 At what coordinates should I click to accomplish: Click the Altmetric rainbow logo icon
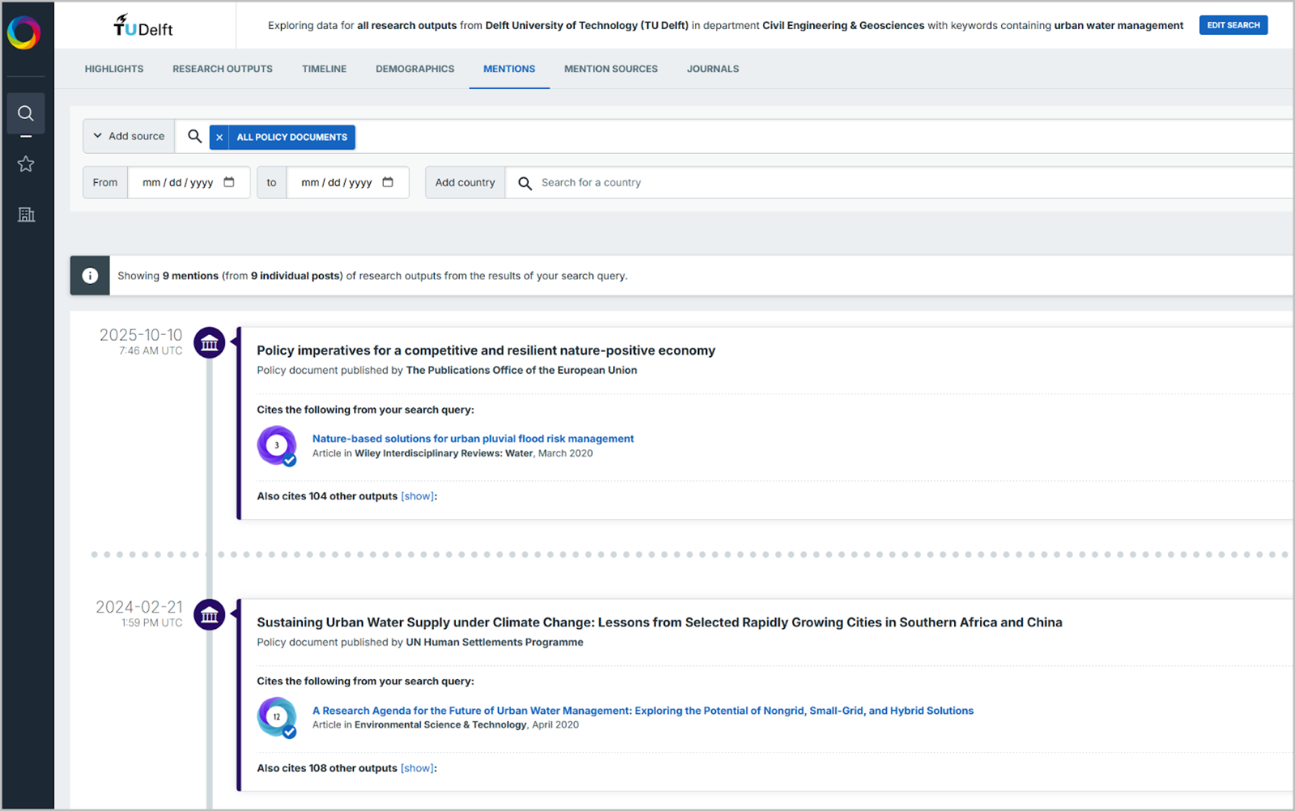[23, 32]
